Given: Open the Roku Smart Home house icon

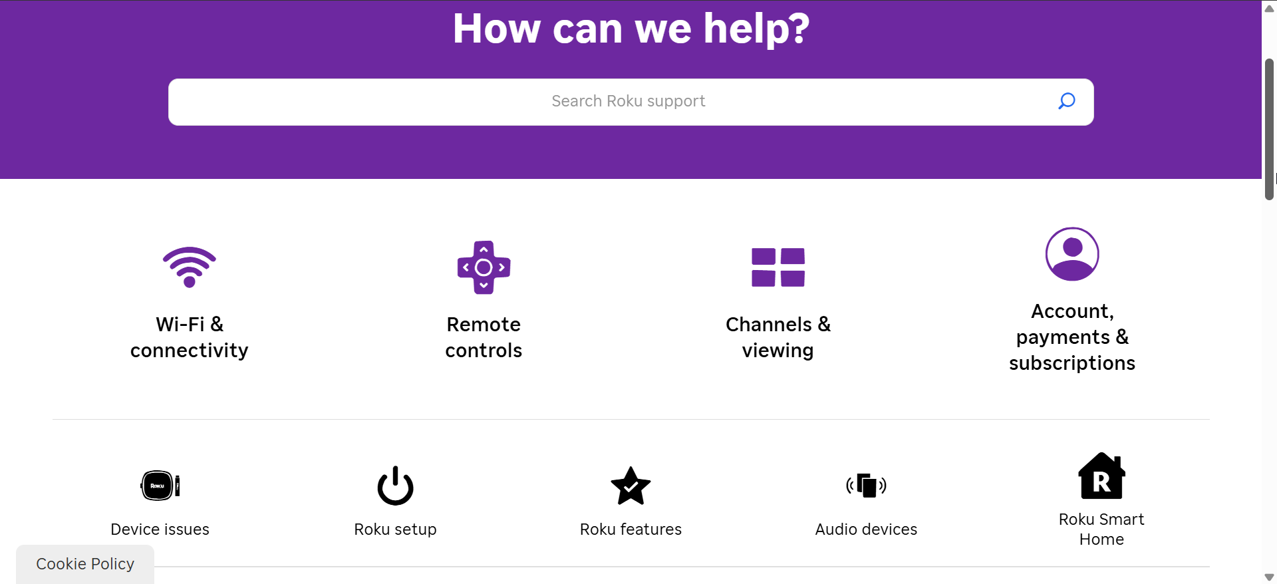Looking at the screenshot, I should [x=1101, y=476].
